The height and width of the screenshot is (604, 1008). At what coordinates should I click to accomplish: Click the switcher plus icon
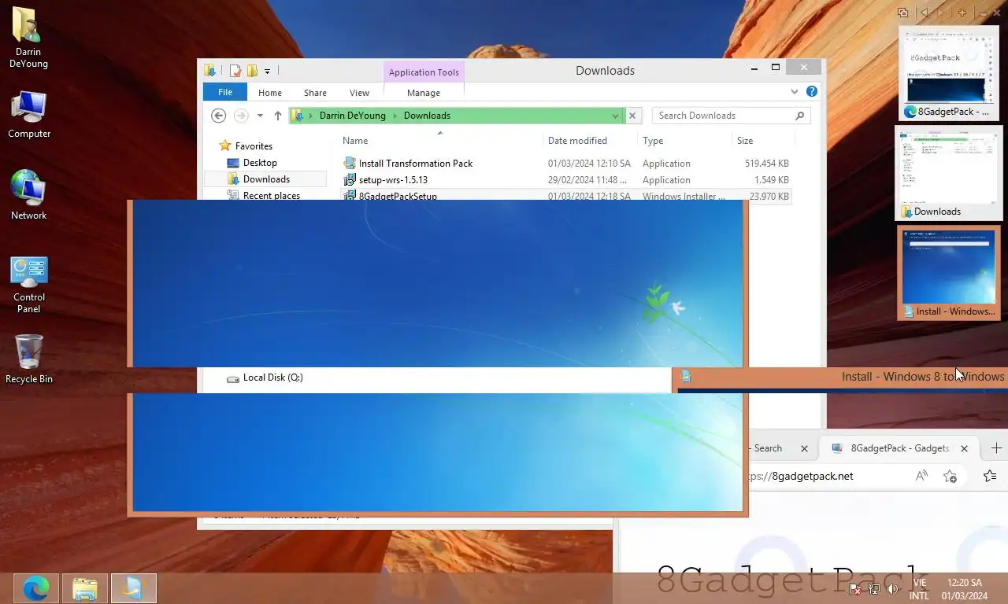(x=962, y=13)
